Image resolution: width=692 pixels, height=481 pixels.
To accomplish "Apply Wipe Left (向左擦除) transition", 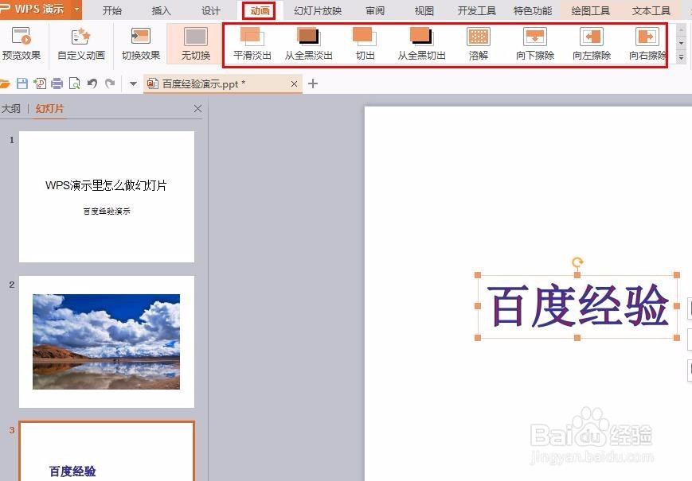I will 592,44.
